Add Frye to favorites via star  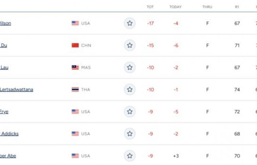pyautogui.click(x=130, y=111)
